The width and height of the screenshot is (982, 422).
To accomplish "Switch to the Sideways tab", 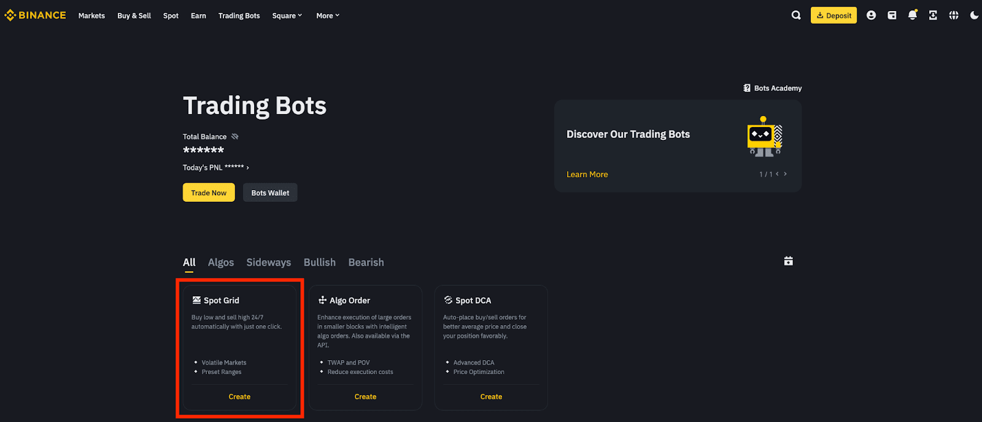I will tap(269, 263).
